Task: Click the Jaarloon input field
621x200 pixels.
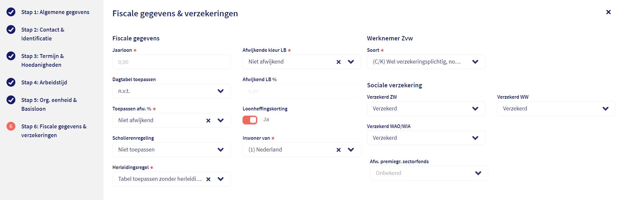Action: (171, 62)
